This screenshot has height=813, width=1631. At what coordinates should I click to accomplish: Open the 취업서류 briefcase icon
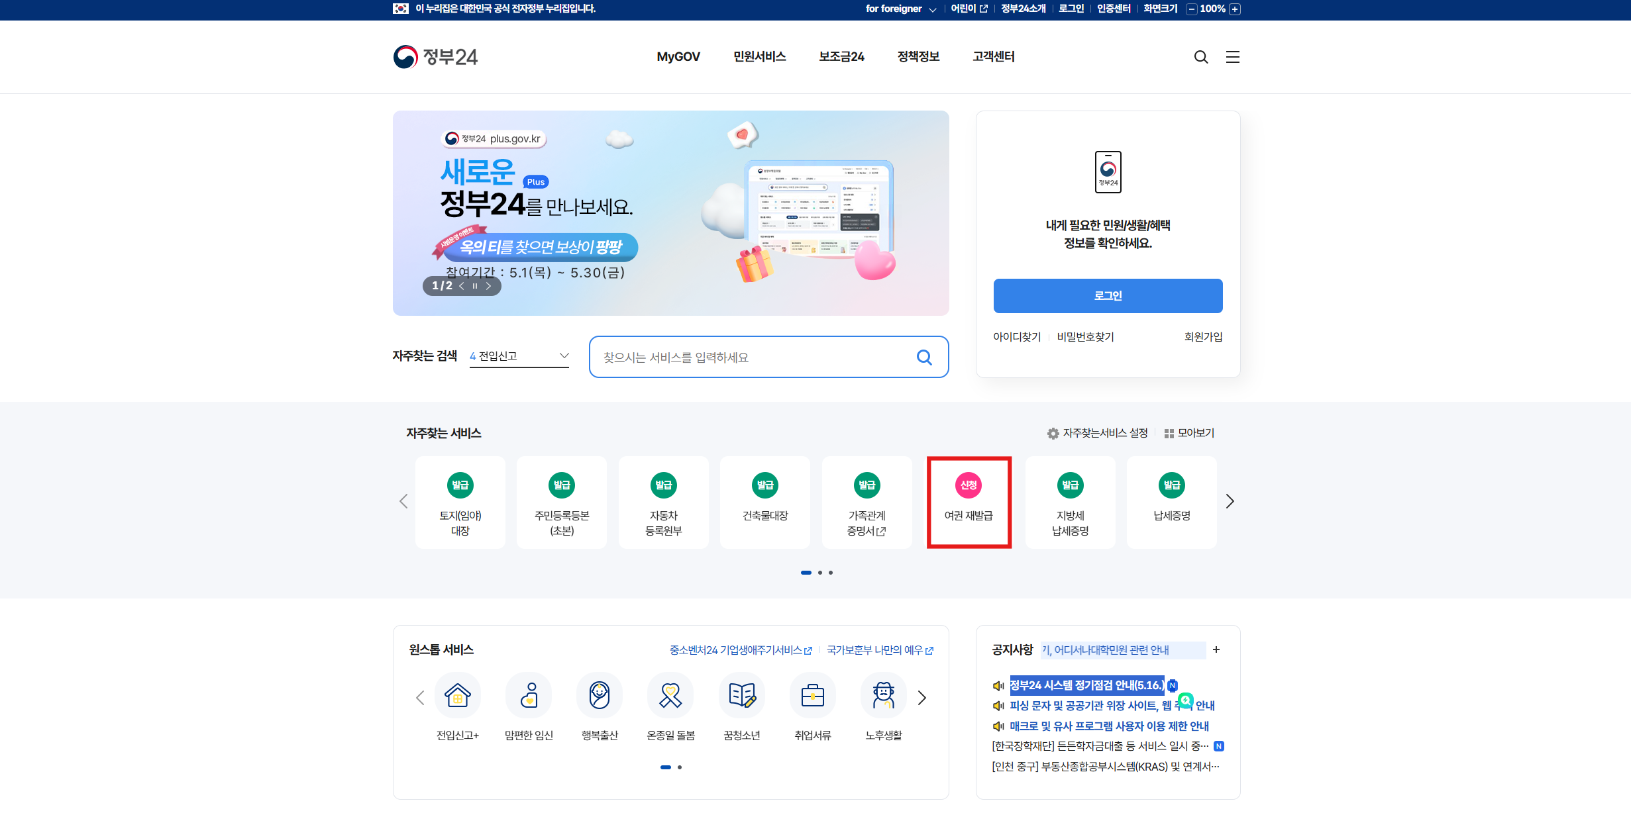[x=813, y=695]
